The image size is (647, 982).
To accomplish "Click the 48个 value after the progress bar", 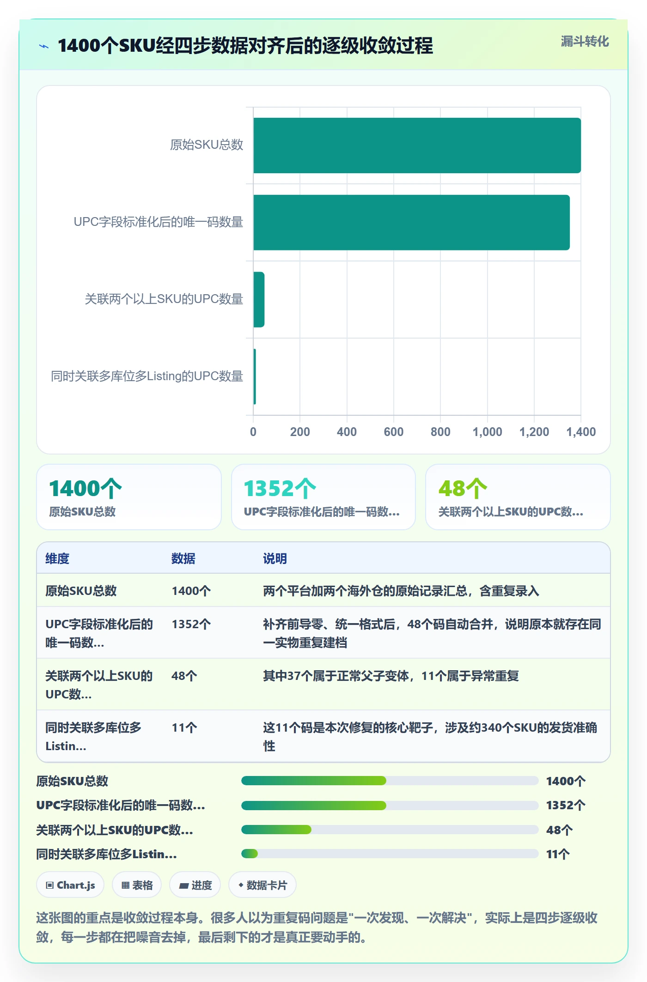I will tap(559, 830).
